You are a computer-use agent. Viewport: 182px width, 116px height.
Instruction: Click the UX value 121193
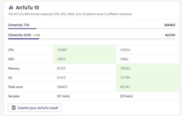pos(125,78)
